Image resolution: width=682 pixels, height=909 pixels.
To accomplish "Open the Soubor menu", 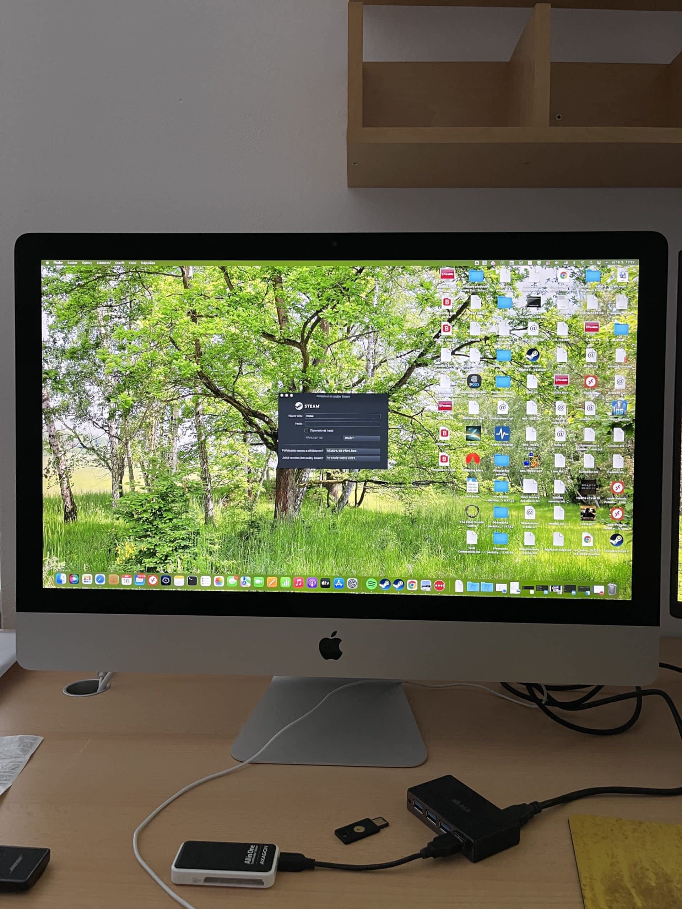I will 72,263.
